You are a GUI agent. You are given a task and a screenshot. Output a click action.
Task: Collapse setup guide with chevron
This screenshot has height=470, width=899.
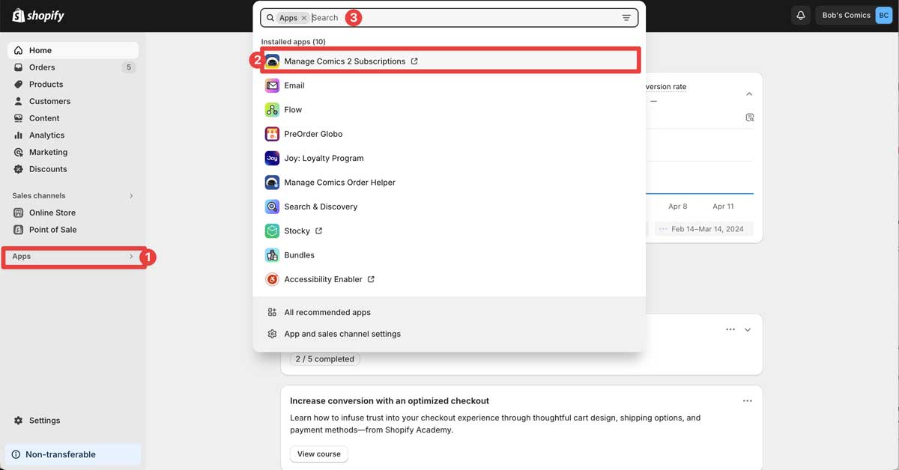[x=748, y=330]
